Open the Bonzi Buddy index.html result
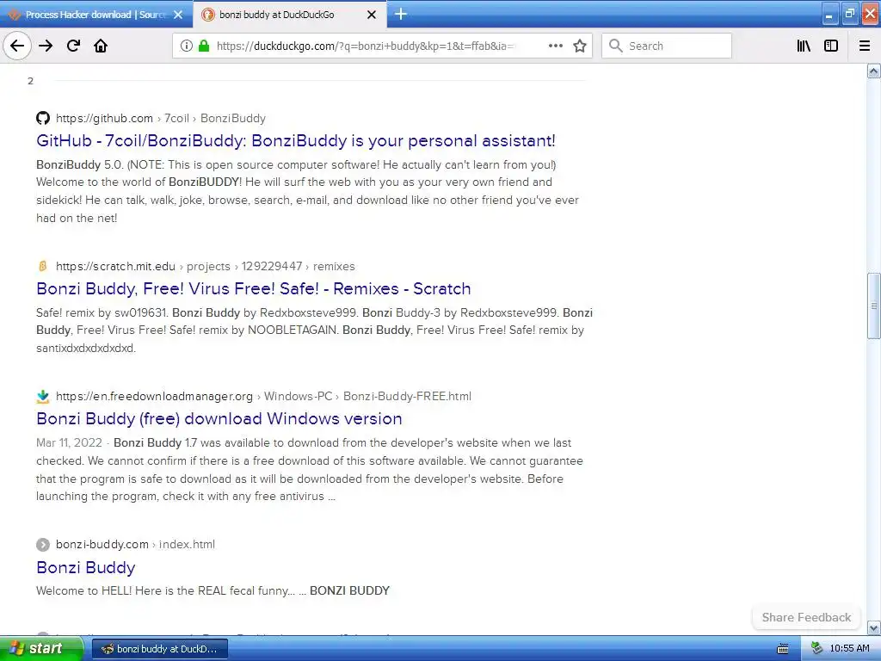Viewport: 881px width, 661px height. pos(85,567)
